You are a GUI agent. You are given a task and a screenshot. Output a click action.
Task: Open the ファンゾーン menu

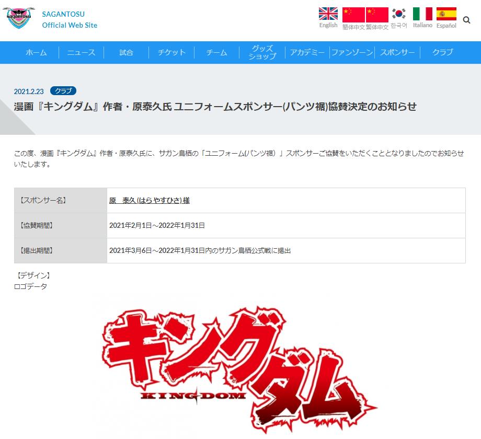tap(351, 52)
